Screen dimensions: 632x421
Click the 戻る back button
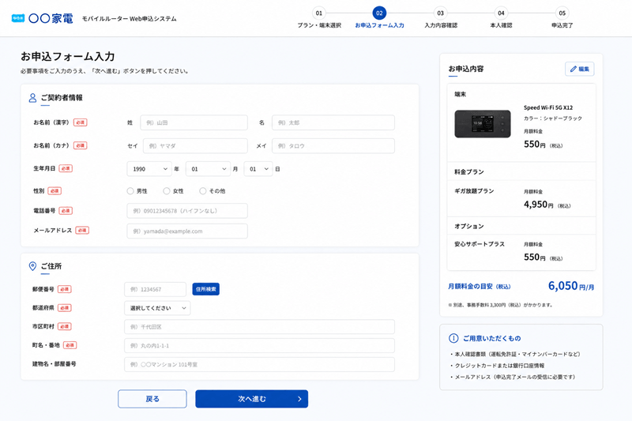point(152,399)
